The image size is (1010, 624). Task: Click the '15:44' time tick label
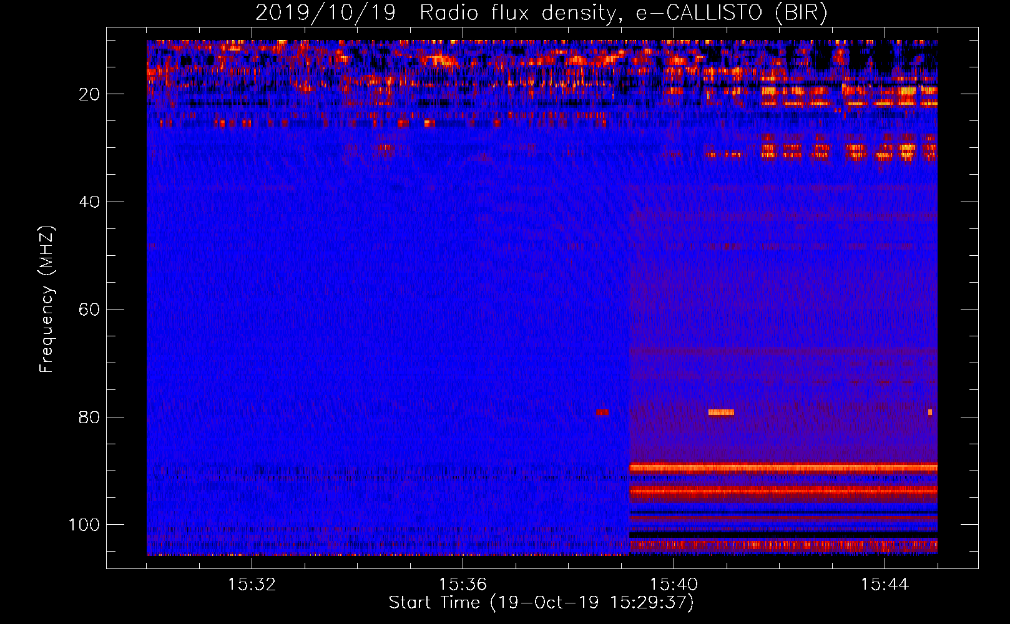point(885,584)
